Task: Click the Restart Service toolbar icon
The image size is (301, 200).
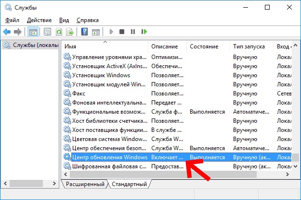Action: [x=144, y=32]
